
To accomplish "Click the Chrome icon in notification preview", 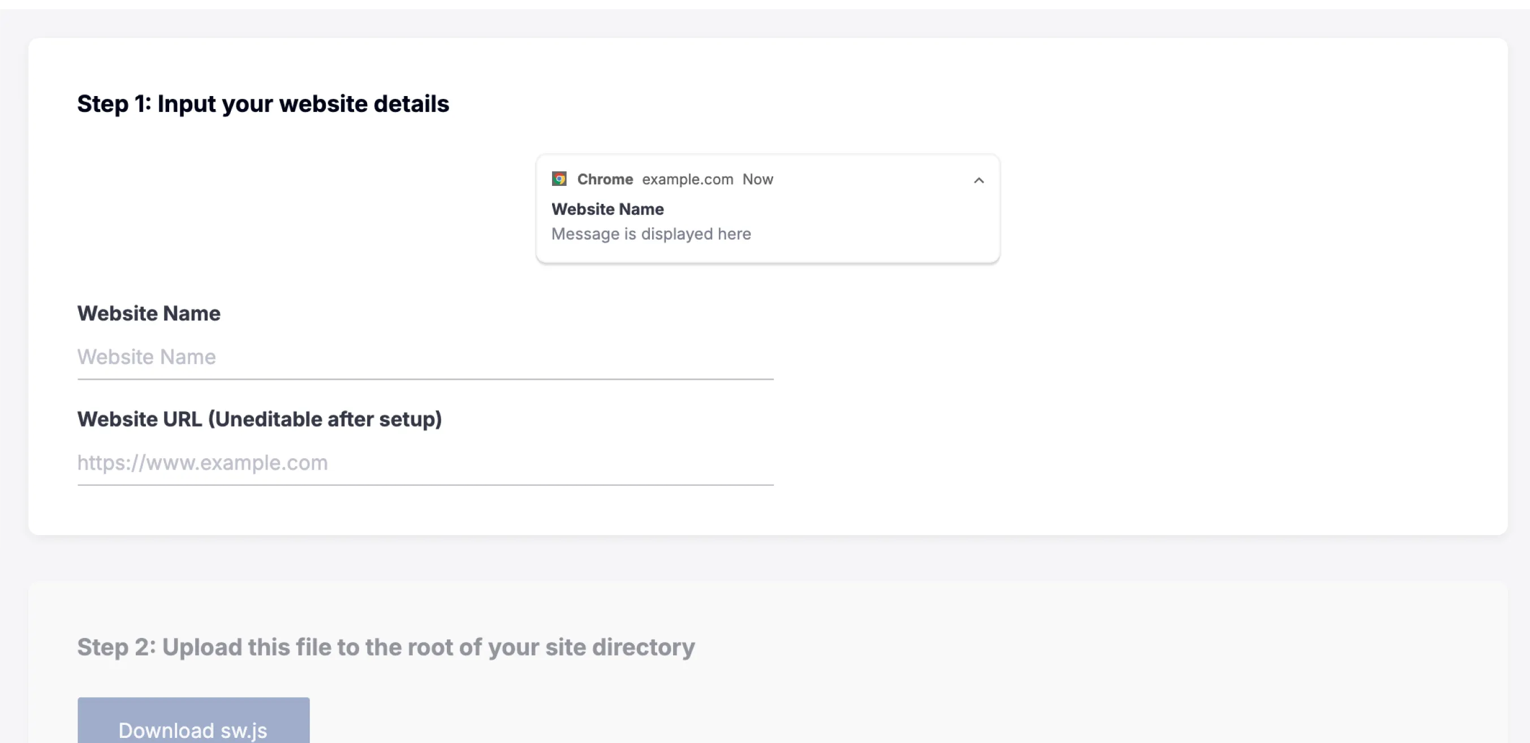I will click(559, 179).
